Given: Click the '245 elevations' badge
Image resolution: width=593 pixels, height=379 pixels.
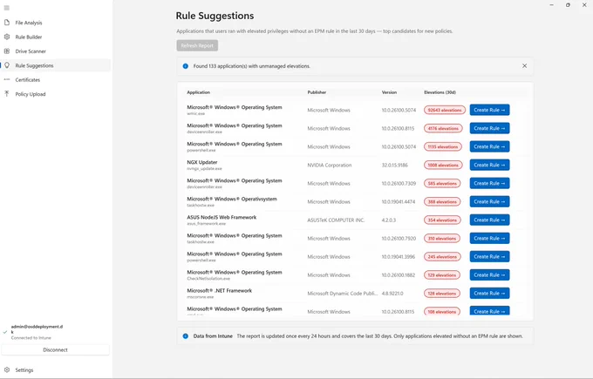Looking at the screenshot, I should (442, 256).
